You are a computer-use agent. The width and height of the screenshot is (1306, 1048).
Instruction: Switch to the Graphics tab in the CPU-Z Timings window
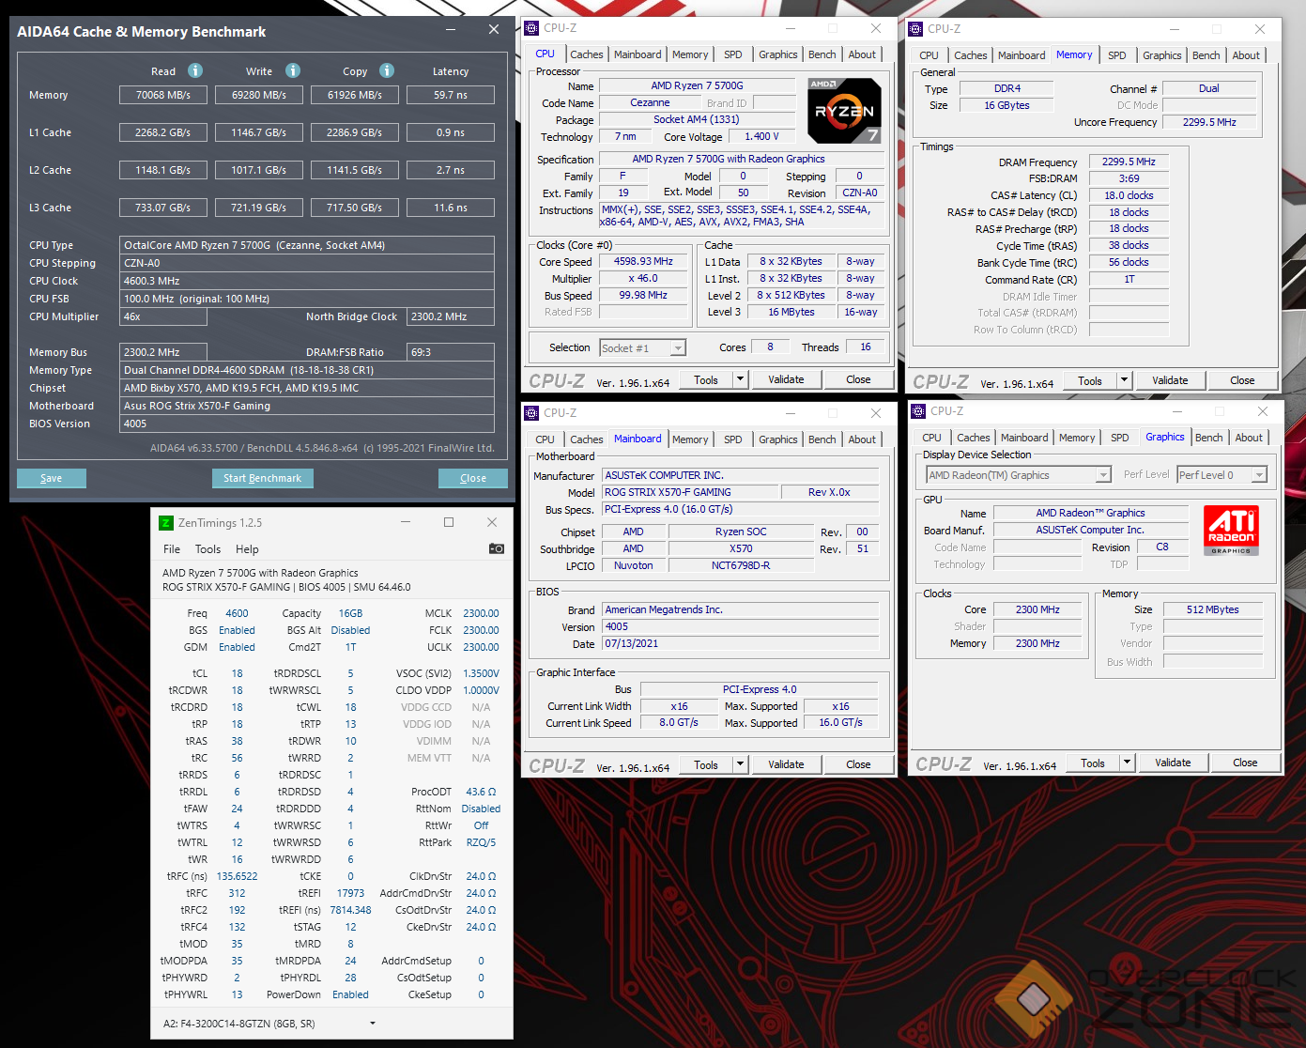(x=1162, y=55)
